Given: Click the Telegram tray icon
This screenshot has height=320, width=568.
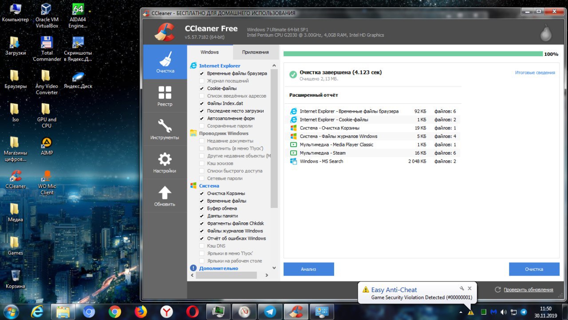Looking at the screenshot, I should point(523,312).
